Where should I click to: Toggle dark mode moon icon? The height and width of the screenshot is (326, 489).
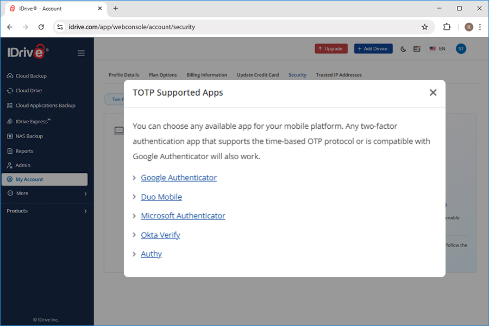[x=403, y=49]
